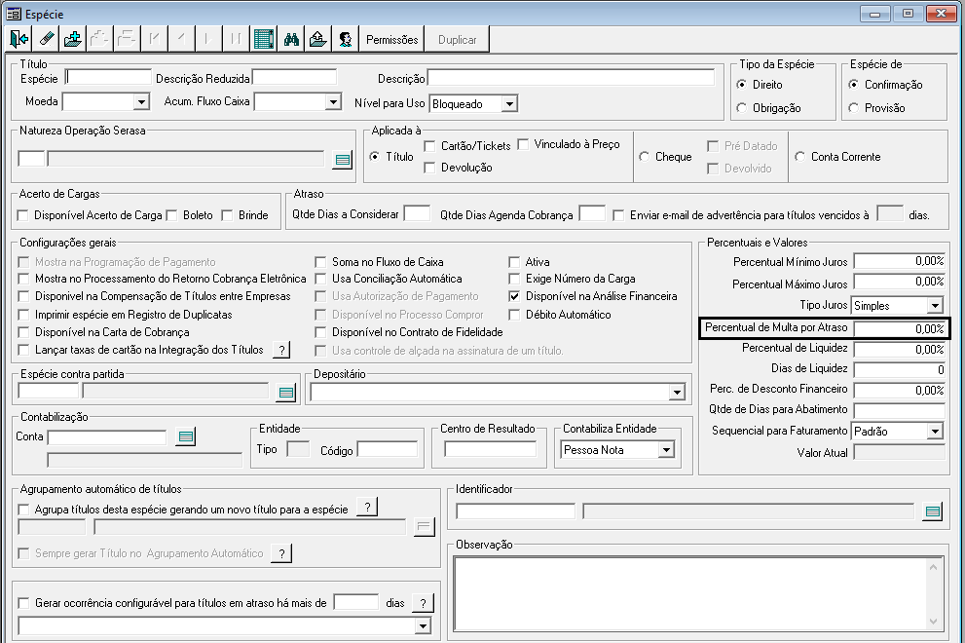This screenshot has width=965, height=643.
Task: Select Provisão radio option
Action: pos(853,108)
